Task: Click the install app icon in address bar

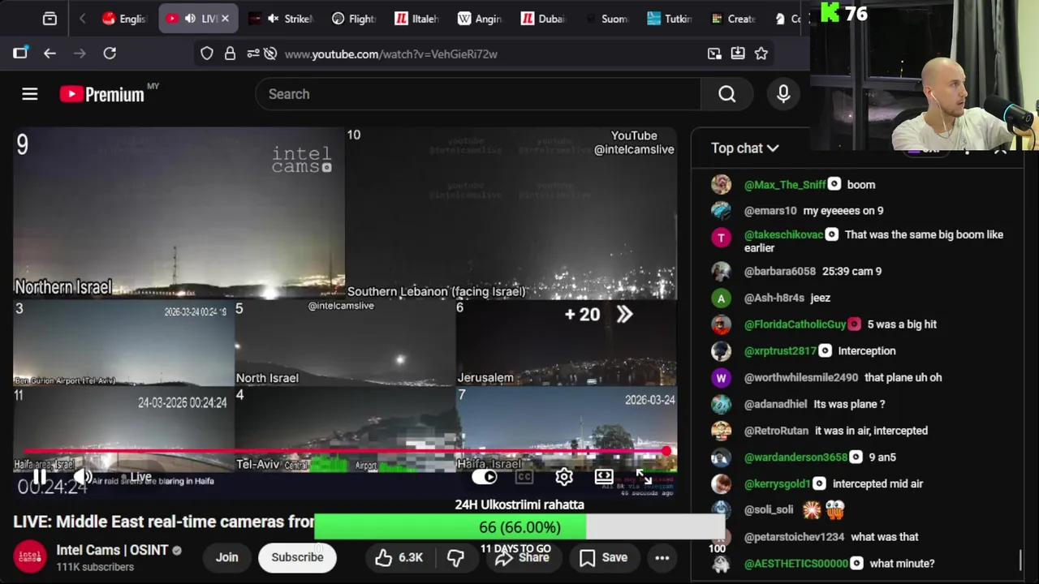Action: click(738, 54)
